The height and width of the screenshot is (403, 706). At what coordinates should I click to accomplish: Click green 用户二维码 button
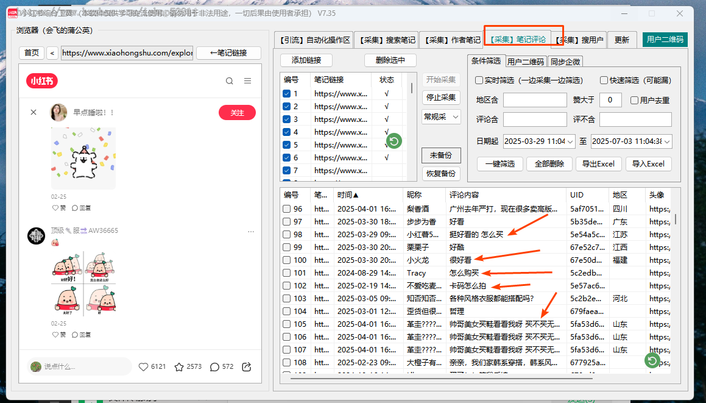(665, 40)
